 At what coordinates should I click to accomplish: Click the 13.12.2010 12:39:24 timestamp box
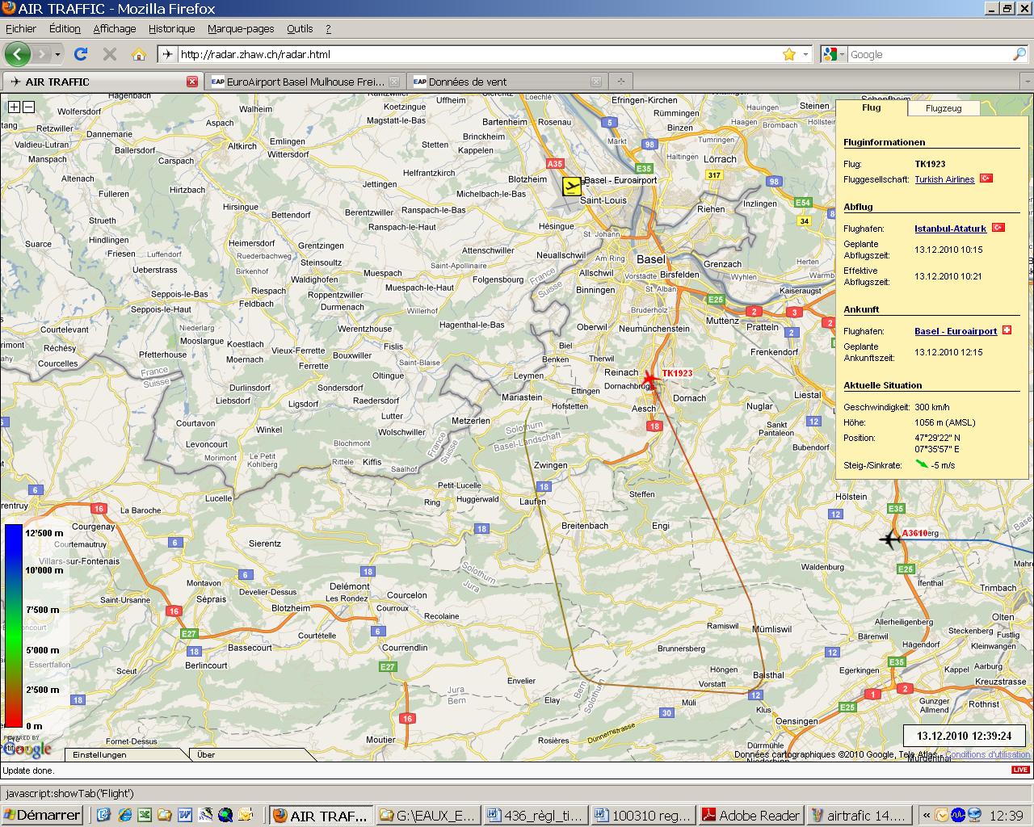pyautogui.click(x=964, y=736)
